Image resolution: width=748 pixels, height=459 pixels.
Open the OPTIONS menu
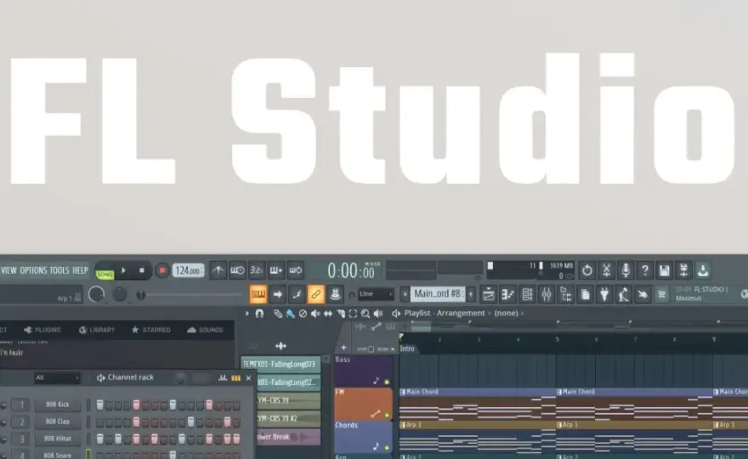pos(33,270)
